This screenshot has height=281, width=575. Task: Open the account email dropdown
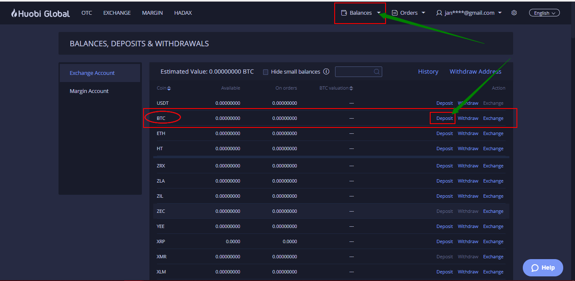pos(469,13)
